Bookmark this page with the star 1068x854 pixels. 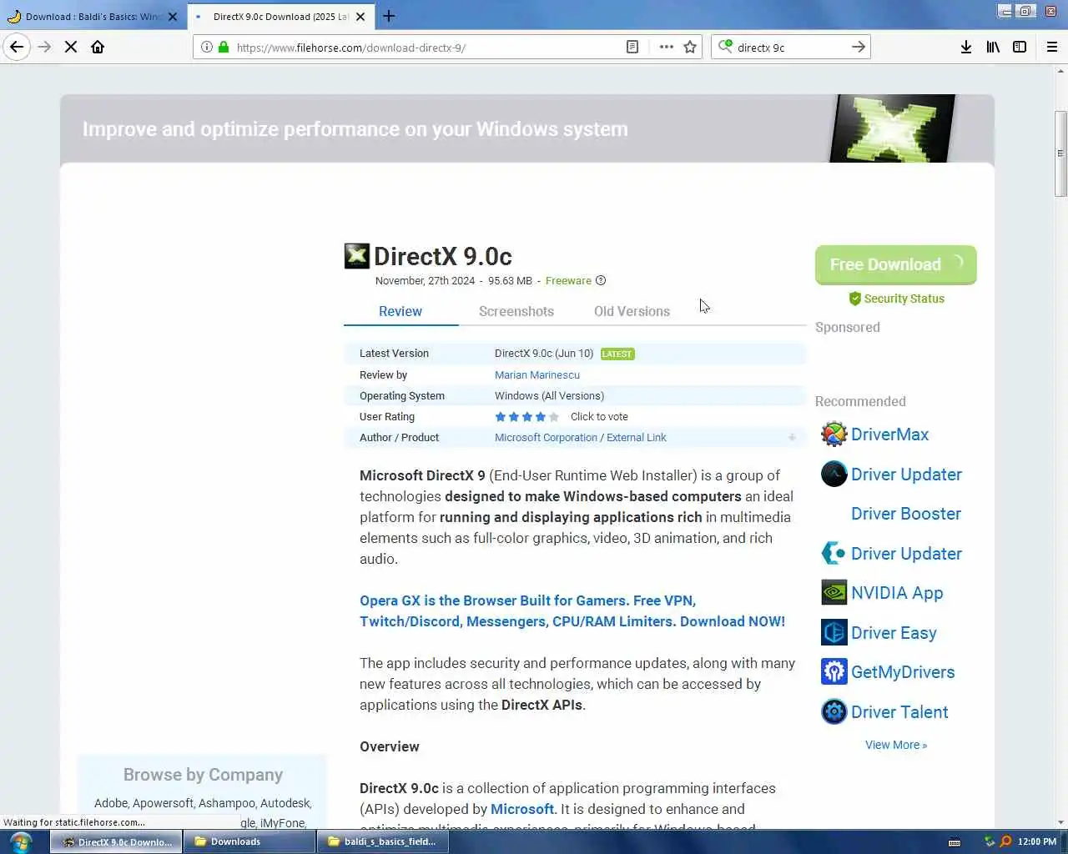coord(690,47)
